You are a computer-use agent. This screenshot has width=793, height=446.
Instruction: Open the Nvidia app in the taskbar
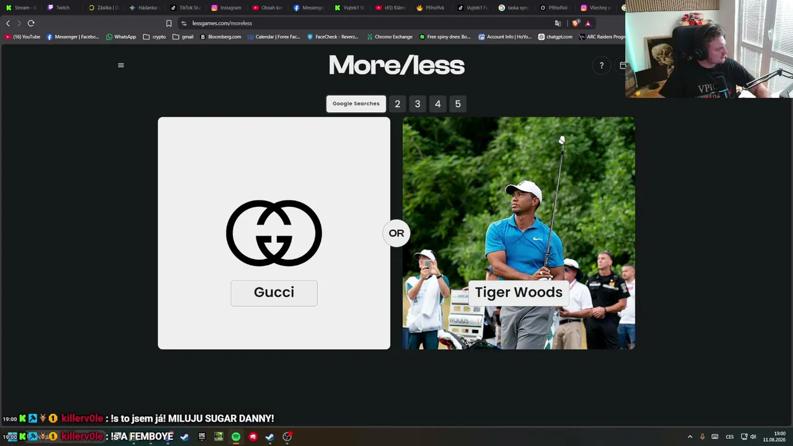[219, 437]
